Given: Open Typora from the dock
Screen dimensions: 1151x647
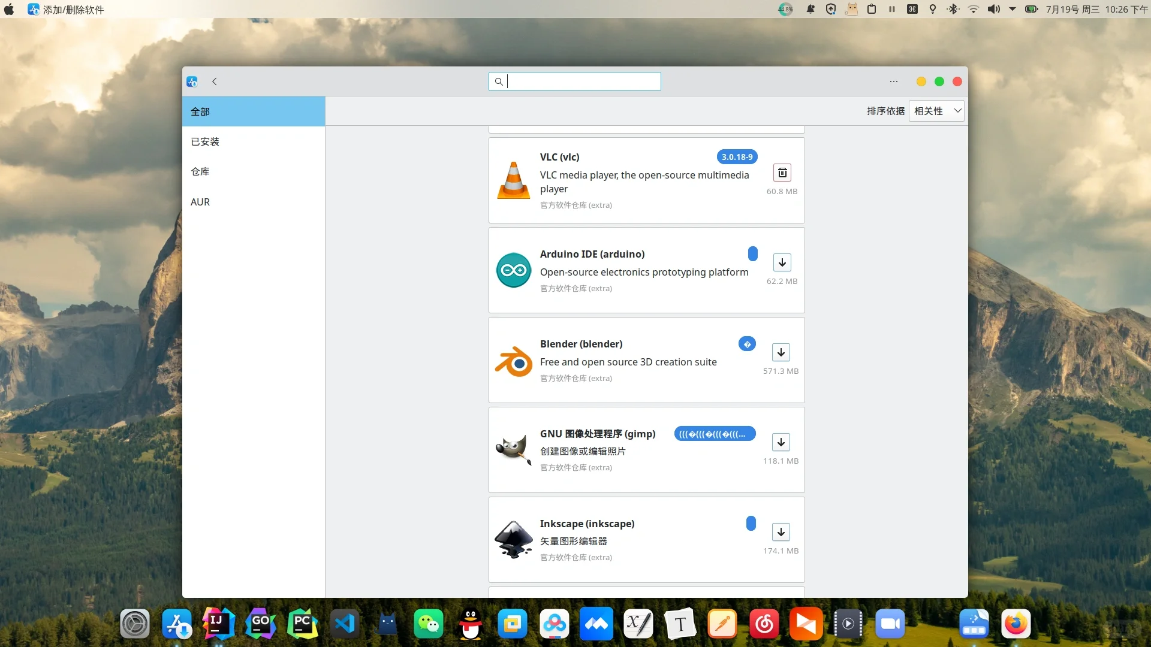Looking at the screenshot, I should pyautogui.click(x=680, y=623).
